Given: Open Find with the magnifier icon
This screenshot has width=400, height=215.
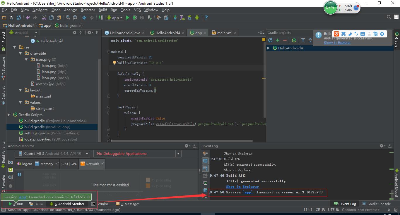Looking at the screenshot, I should [x=68, y=18].
